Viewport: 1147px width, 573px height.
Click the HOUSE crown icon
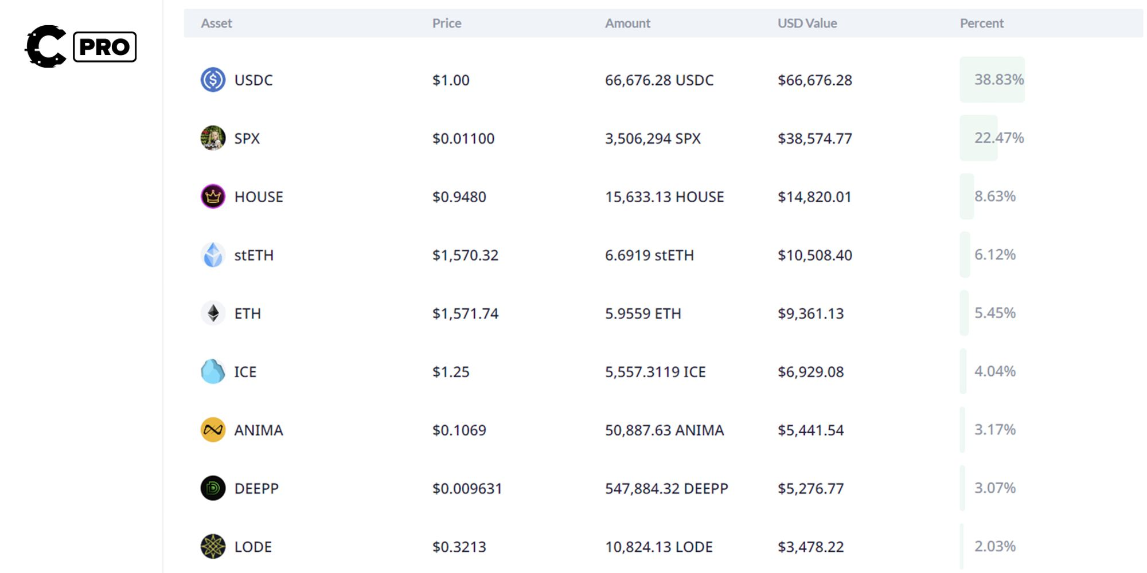point(213,197)
